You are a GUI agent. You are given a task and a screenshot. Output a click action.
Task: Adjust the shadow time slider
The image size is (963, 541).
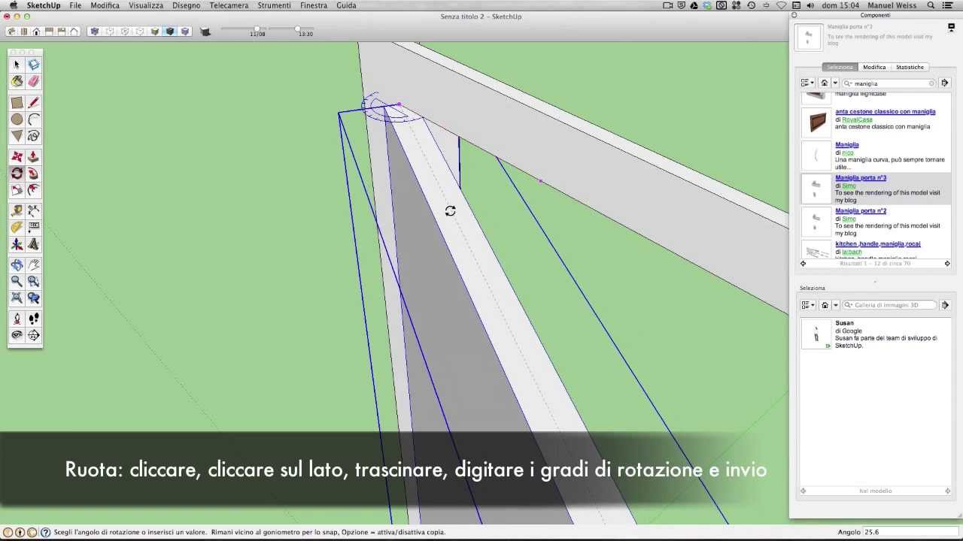point(298,29)
